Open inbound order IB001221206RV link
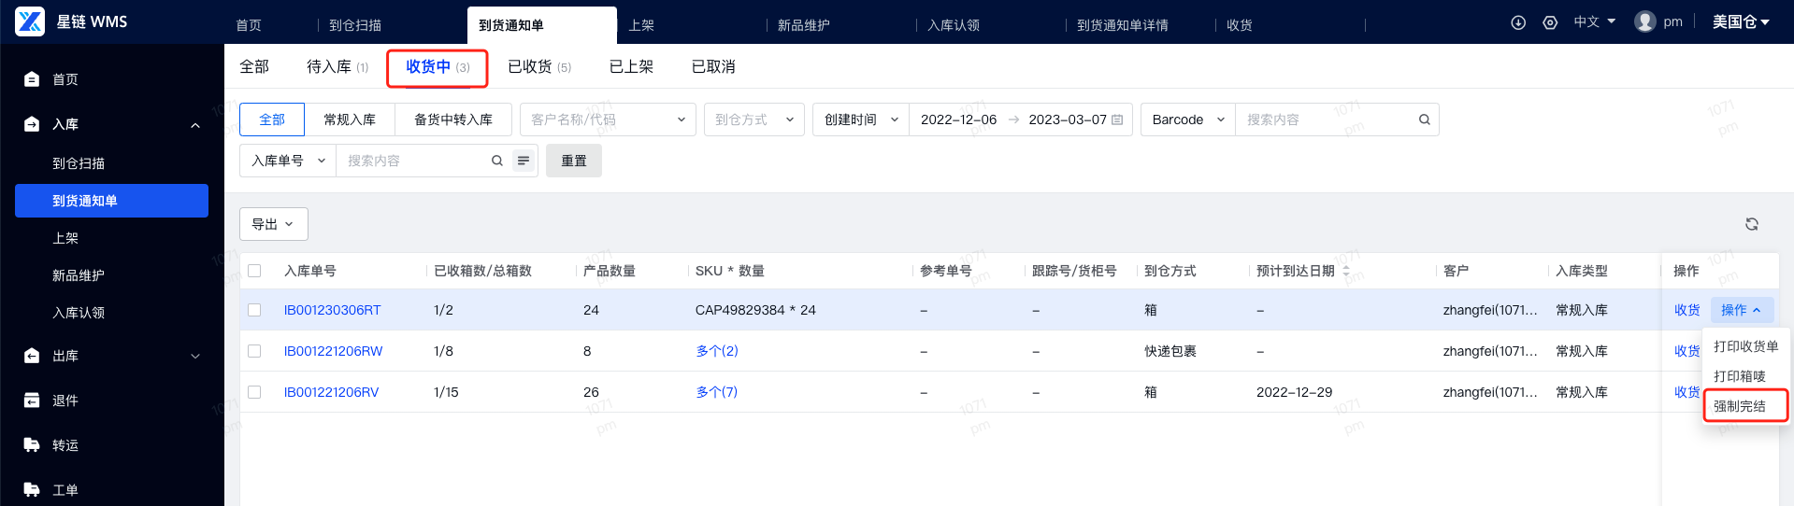Screen dimensions: 1794x506 pyautogui.click(x=332, y=392)
